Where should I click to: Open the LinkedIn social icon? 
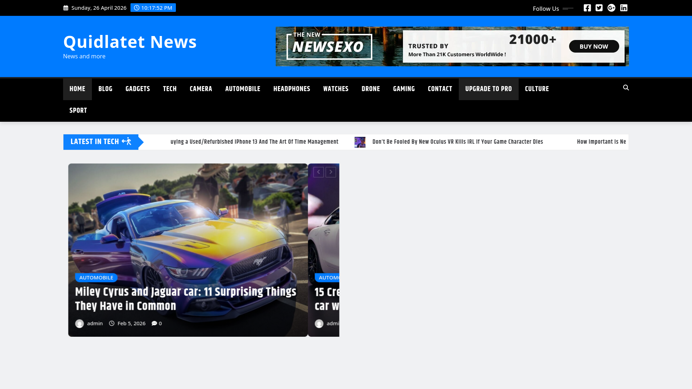[624, 8]
